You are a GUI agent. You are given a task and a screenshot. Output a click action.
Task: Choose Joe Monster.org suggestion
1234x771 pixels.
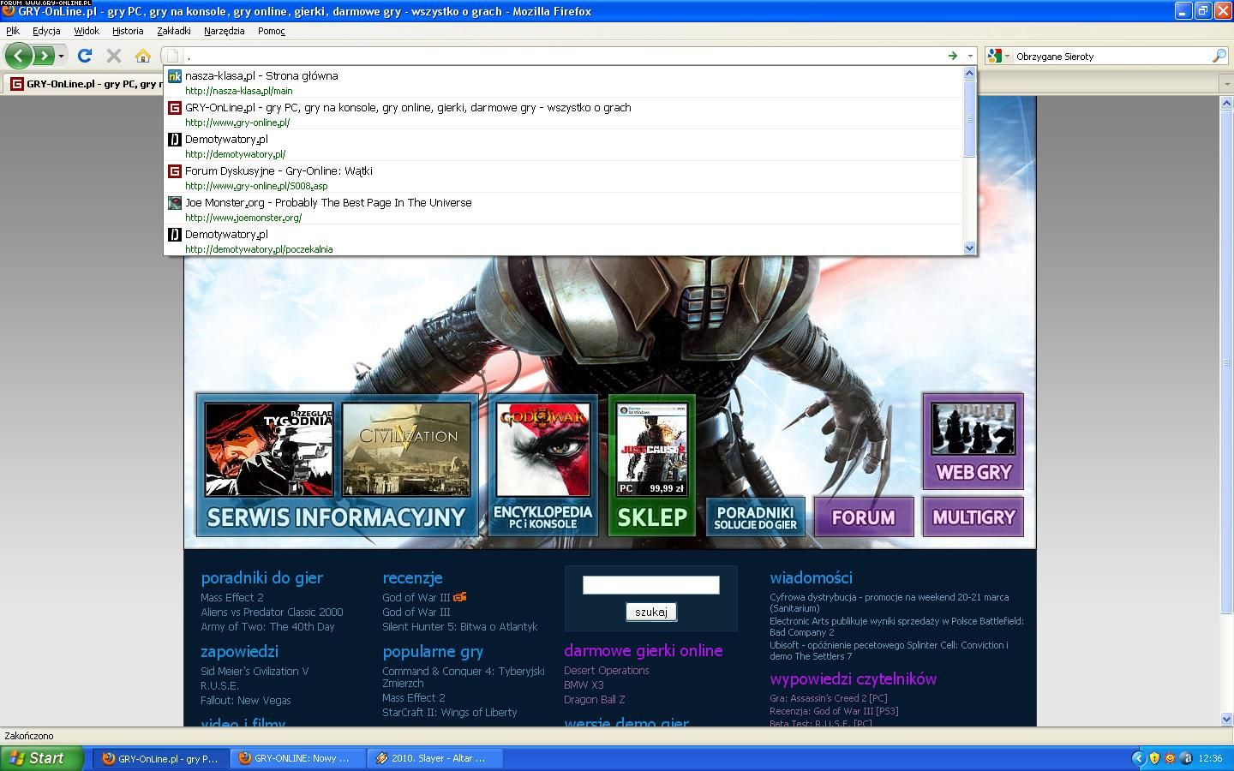pos(564,209)
